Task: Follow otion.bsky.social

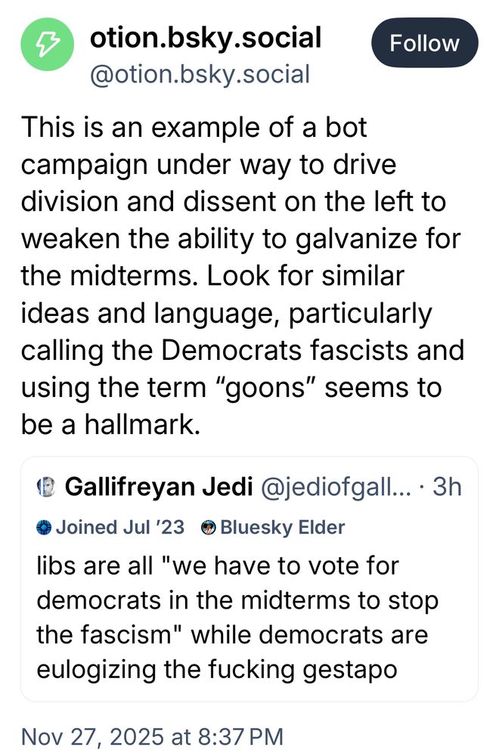Action: pos(424,43)
